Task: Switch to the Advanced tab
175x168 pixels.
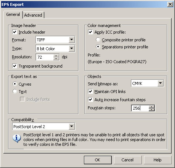Action: pos(33,15)
